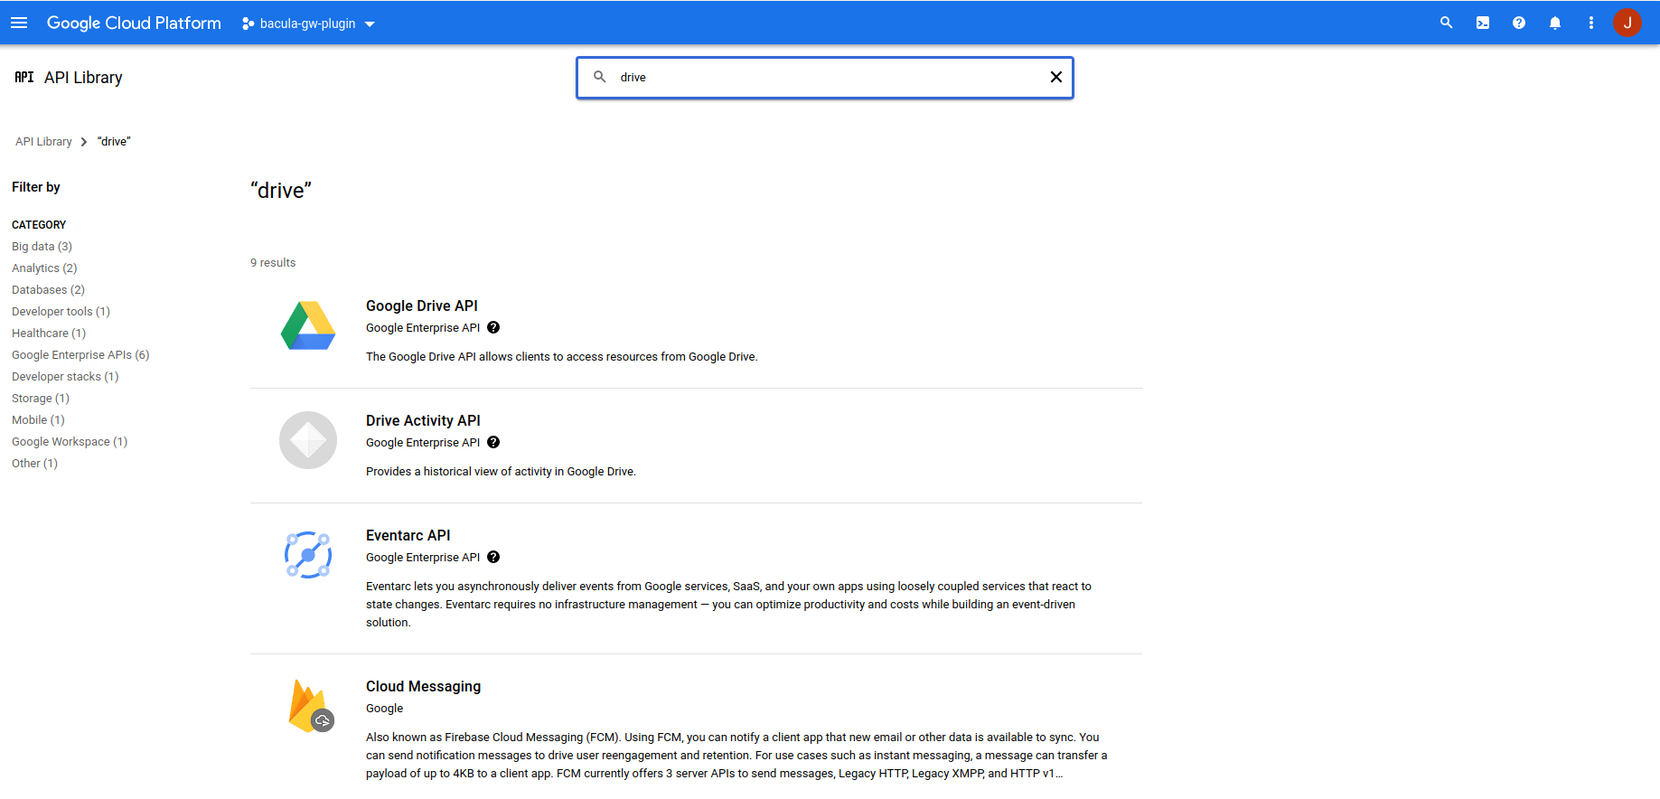The width and height of the screenshot is (1660, 799).
Task: Open notifications bell icon
Action: click(1555, 23)
